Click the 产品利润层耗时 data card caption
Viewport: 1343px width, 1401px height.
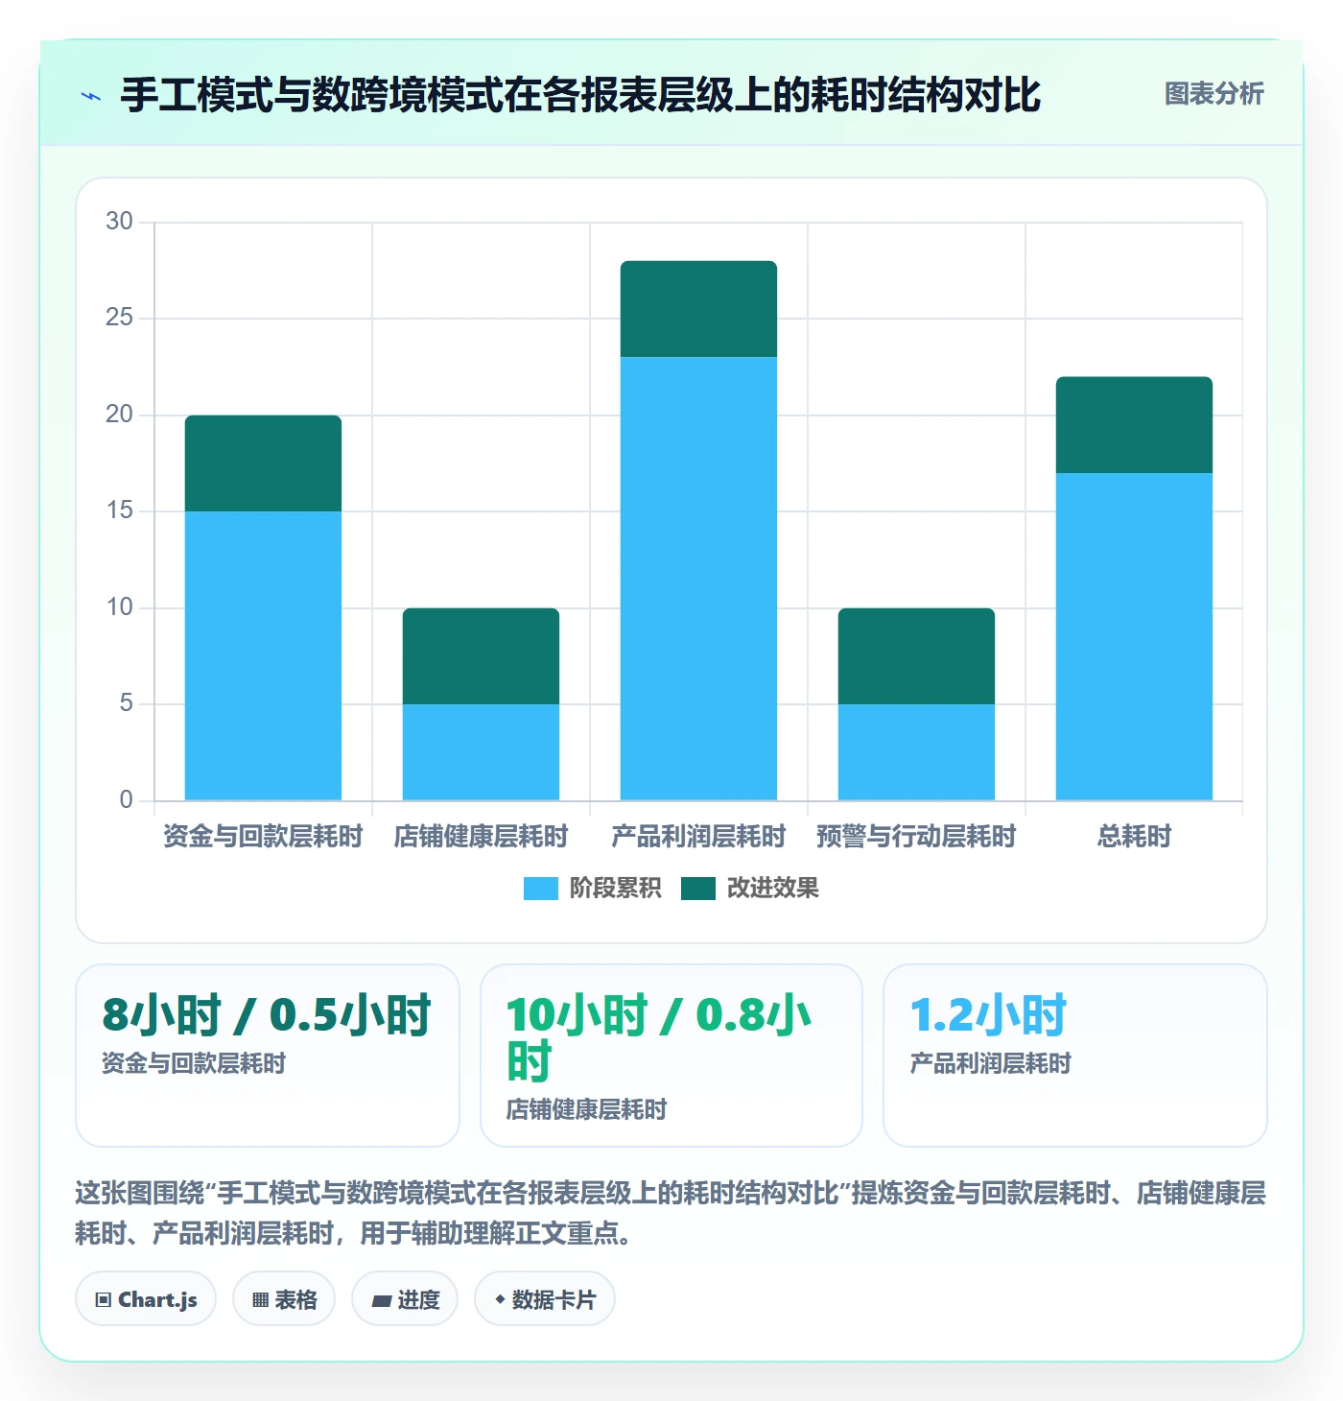coord(990,1063)
